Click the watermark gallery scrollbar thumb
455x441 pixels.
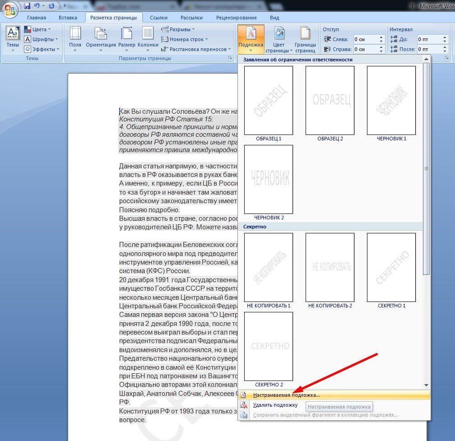coord(426,168)
